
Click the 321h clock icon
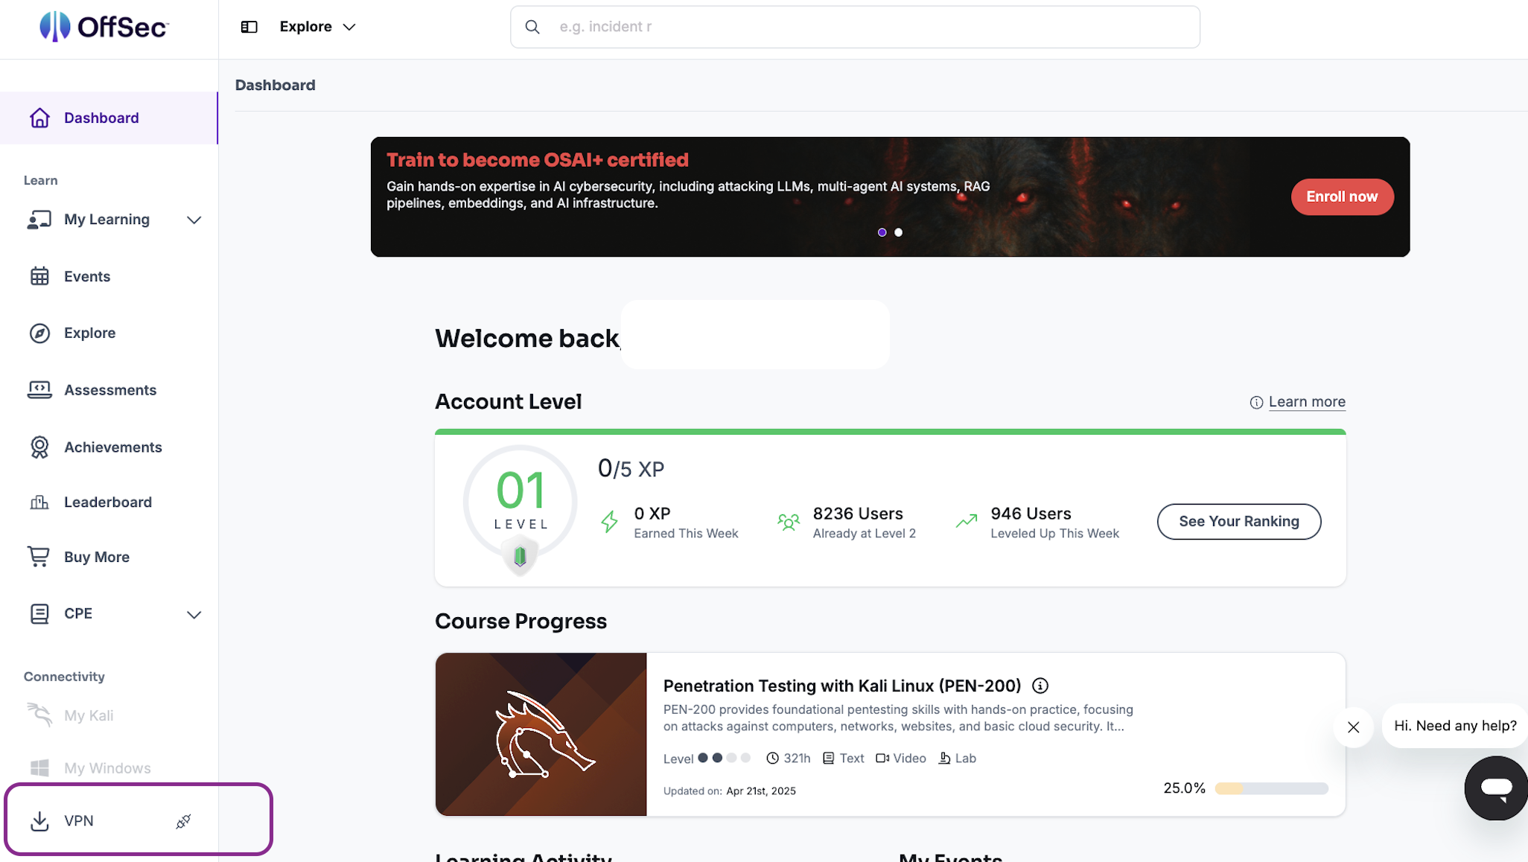coord(773,759)
